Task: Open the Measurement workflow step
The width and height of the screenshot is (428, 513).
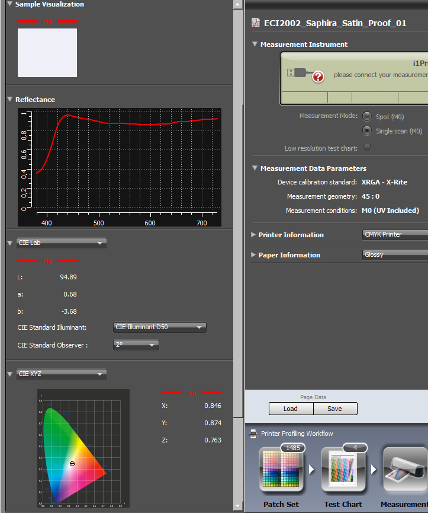Action: pos(406,470)
